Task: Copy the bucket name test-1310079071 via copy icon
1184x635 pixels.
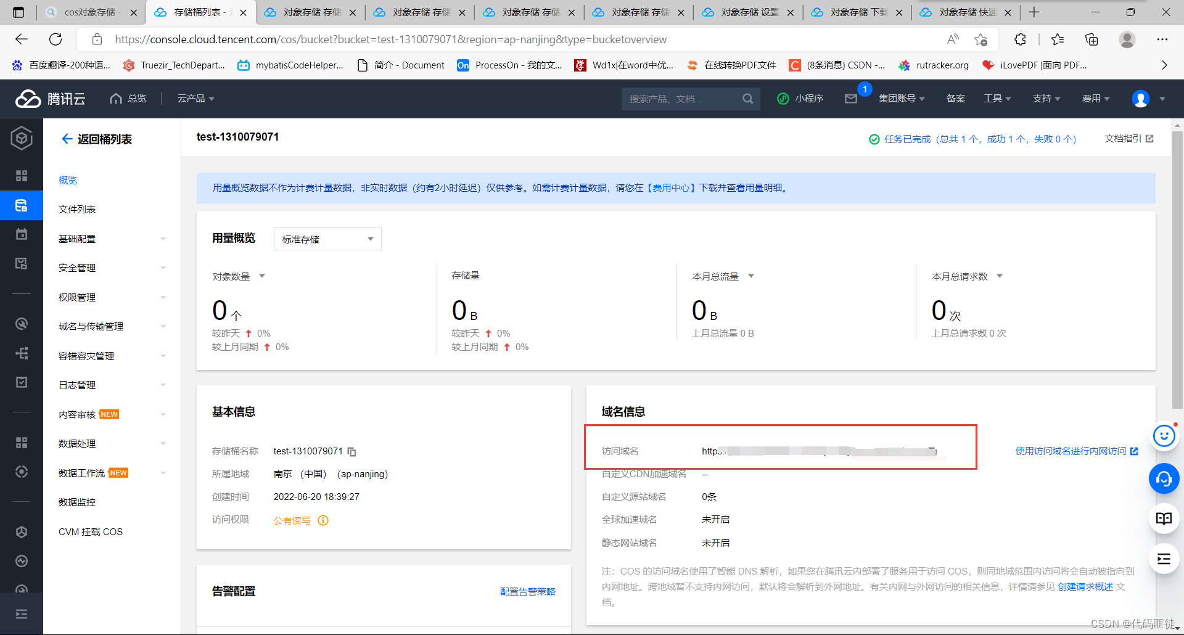Action: pyautogui.click(x=351, y=452)
